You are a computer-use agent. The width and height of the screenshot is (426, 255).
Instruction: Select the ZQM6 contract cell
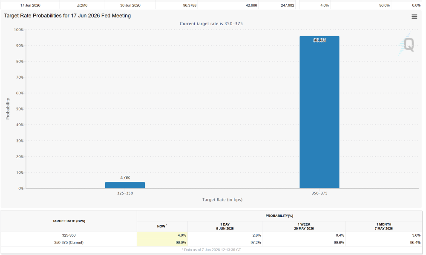click(82, 5)
